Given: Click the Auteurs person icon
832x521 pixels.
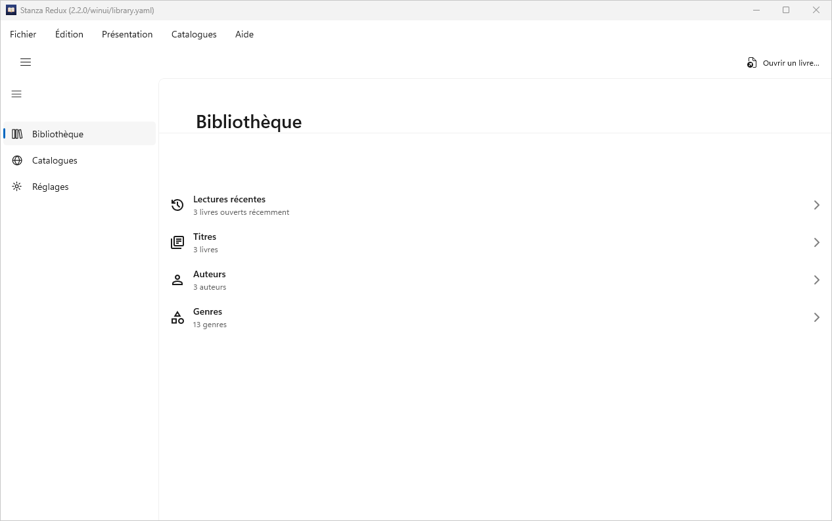Looking at the screenshot, I should 177,280.
